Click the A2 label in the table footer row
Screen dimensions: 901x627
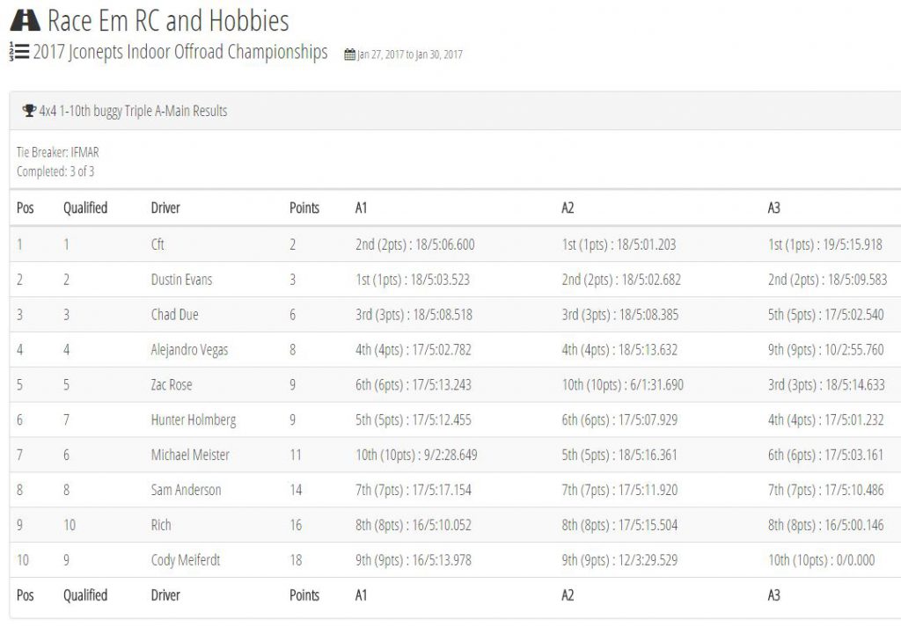coord(568,595)
